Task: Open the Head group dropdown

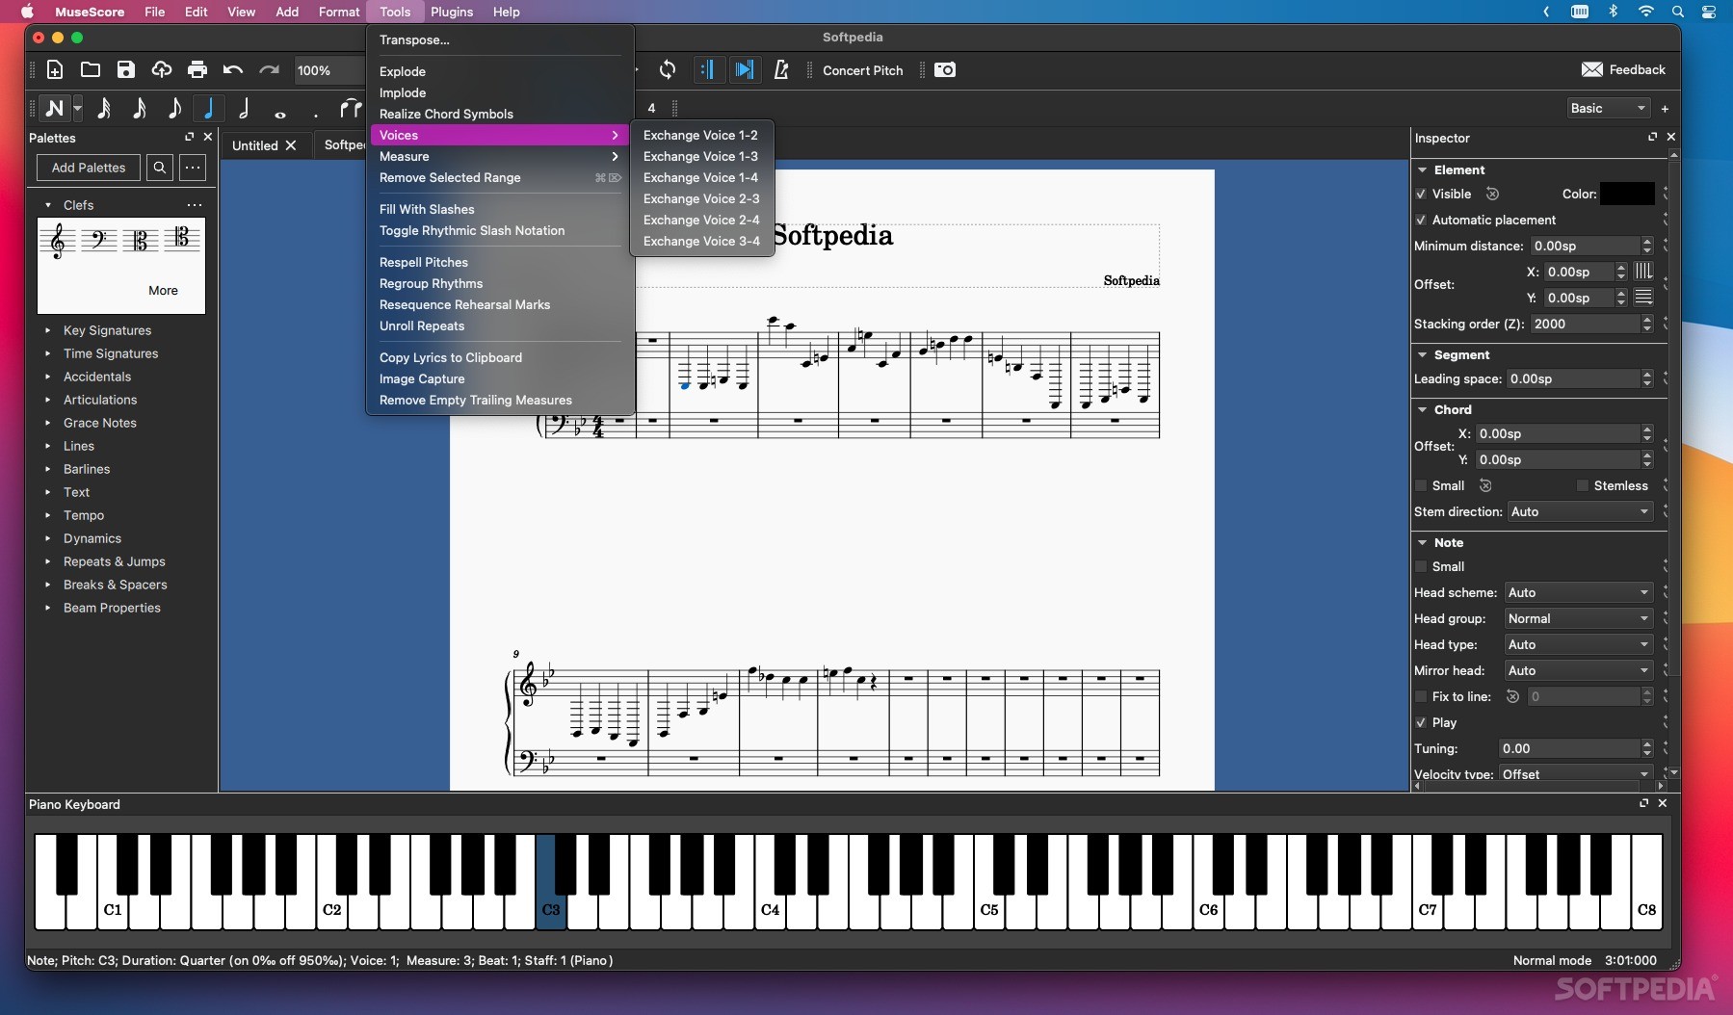Action: (x=1579, y=618)
